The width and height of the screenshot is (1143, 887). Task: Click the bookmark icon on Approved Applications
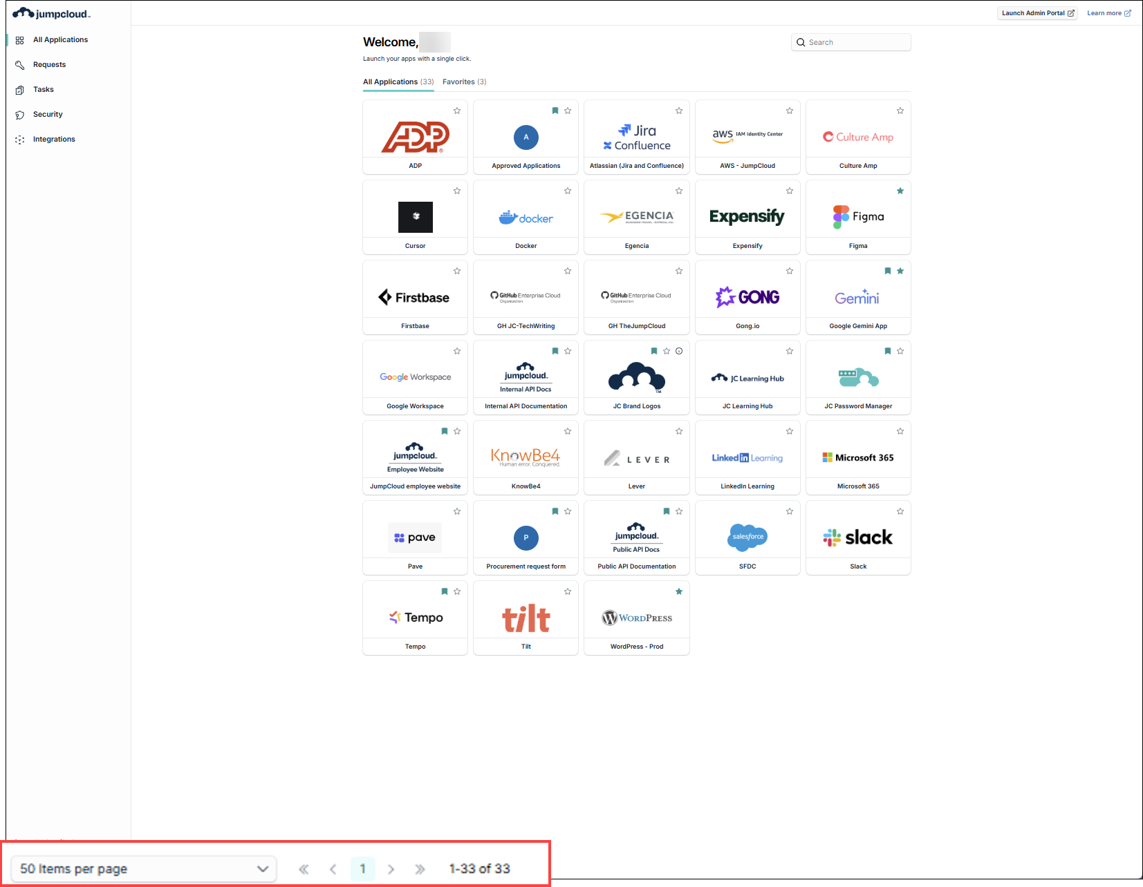click(555, 111)
